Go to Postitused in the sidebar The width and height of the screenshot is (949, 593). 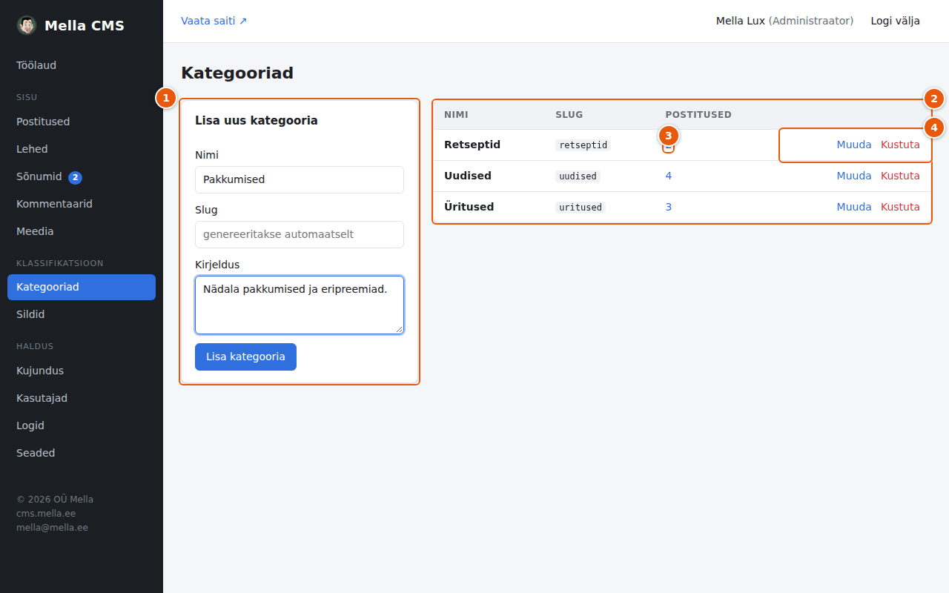(x=82, y=122)
